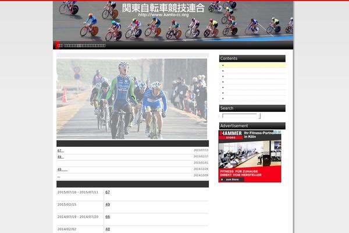Click the http://www.kanto-cc.org URL in the banner
349x233 pixels.
pos(163,15)
